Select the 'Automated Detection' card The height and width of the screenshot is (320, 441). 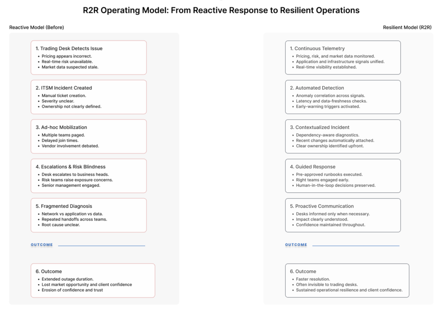pos(342,97)
